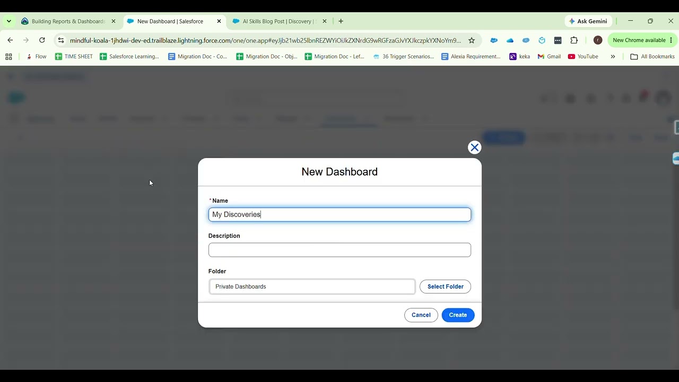Open the plain blue cloud extension
Image resolution: width=679 pixels, height=382 pixels.
point(510,40)
